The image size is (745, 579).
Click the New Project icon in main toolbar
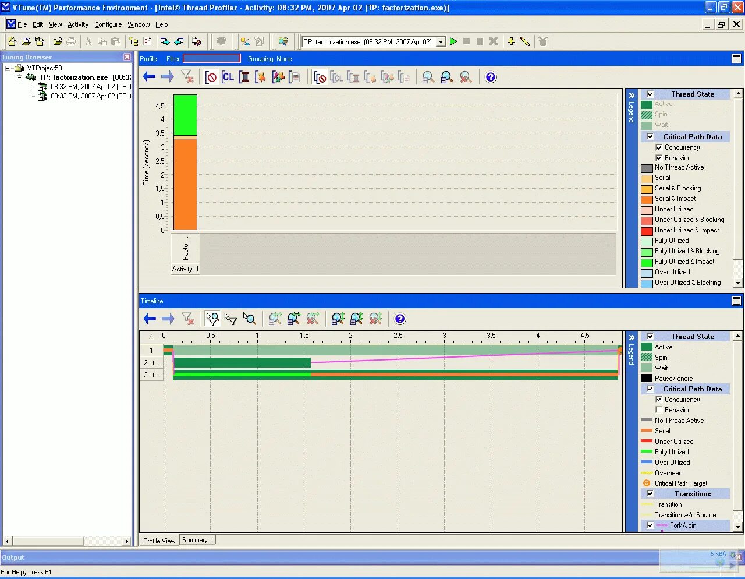click(12, 41)
